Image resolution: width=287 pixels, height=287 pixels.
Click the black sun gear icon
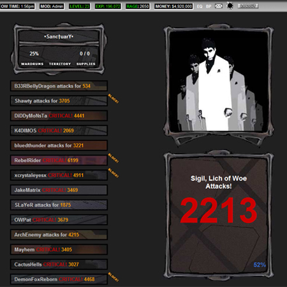(230, 6)
